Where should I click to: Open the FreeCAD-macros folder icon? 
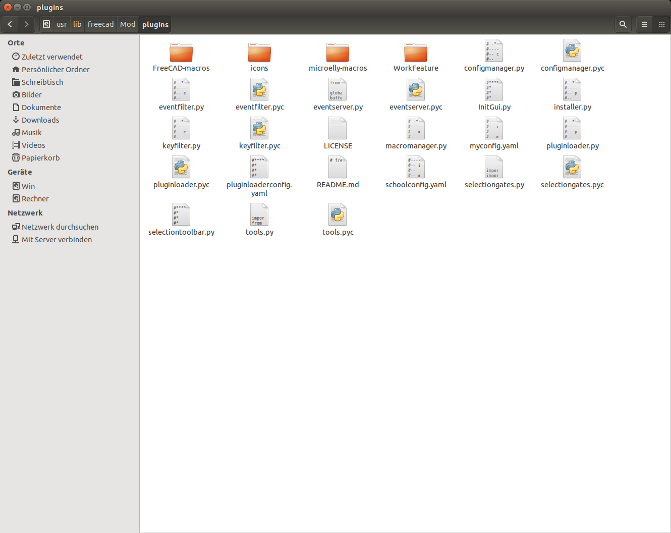click(181, 52)
